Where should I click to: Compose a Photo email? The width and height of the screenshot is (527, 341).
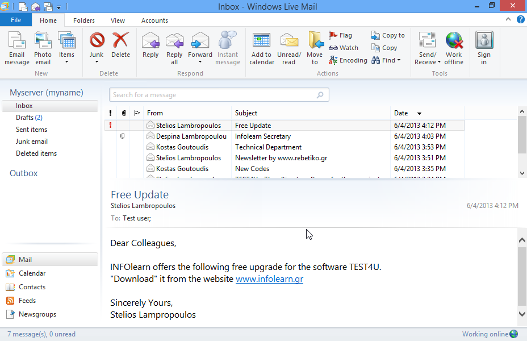pyautogui.click(x=43, y=48)
